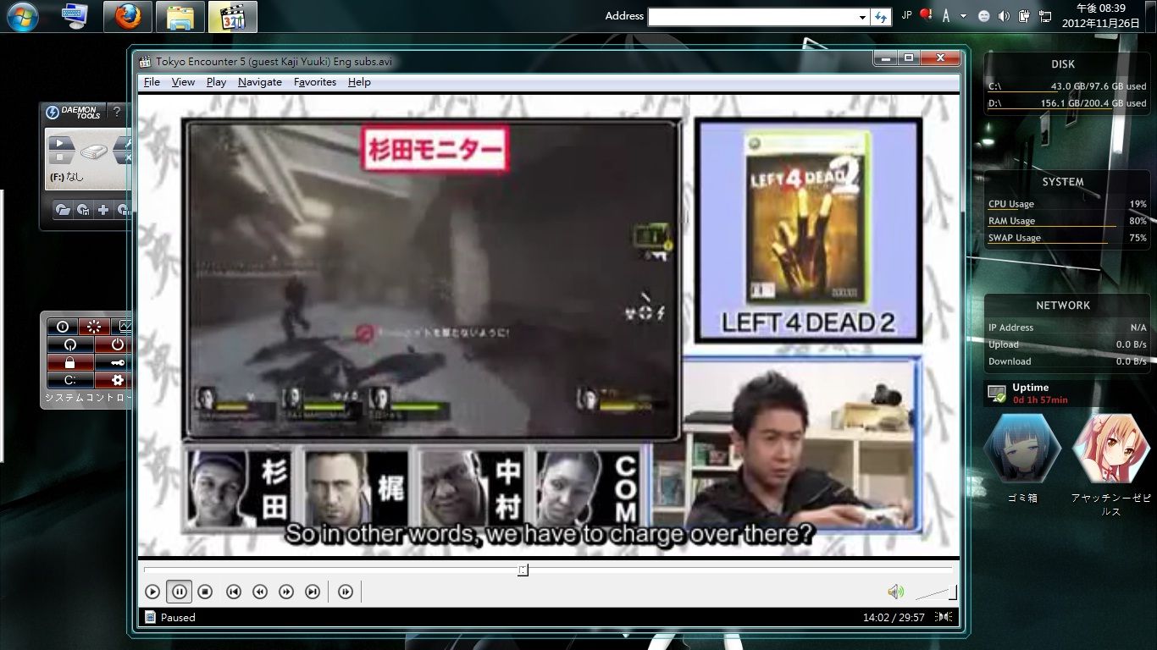Click the Address bar refresh/go button

click(x=881, y=17)
